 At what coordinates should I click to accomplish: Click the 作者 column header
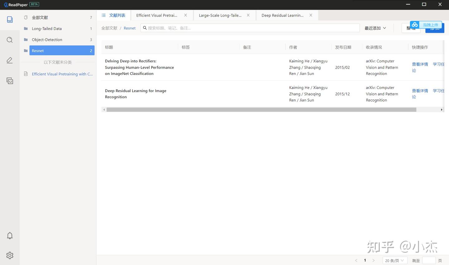(293, 47)
